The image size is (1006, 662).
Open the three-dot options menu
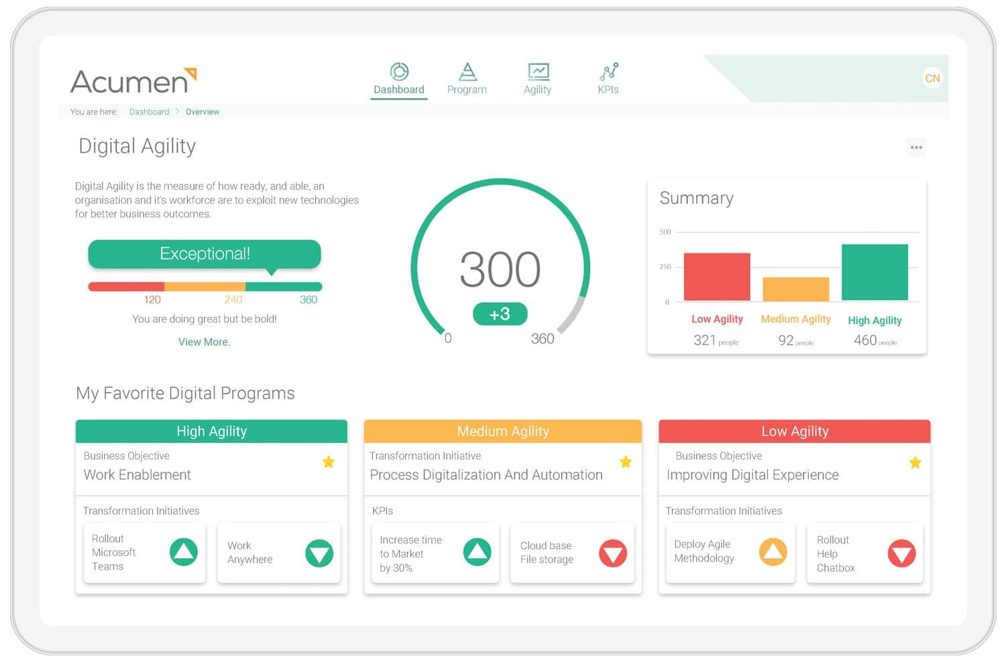tap(916, 147)
